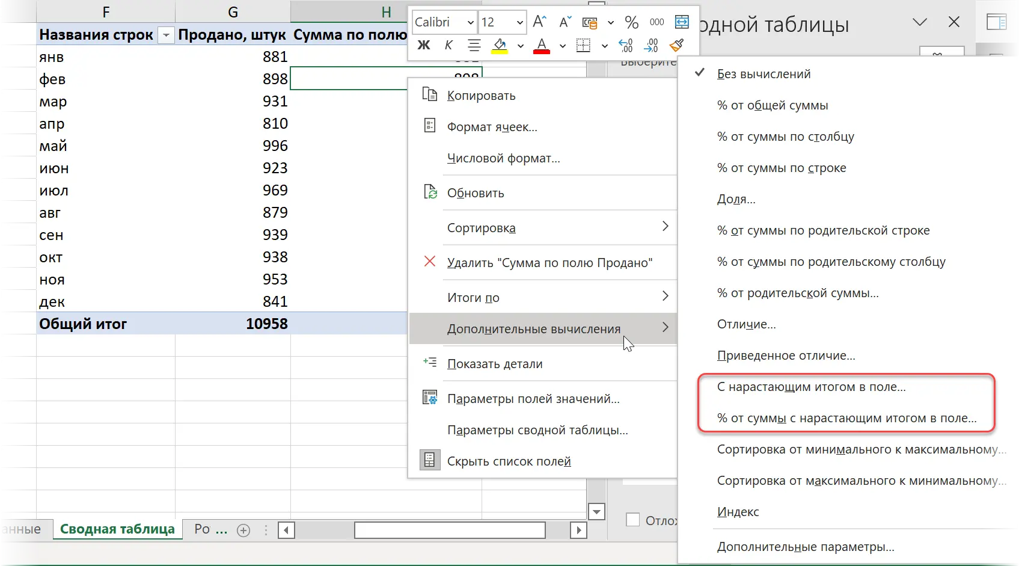1019x566 pixels.
Task: Expand border options arrow
Action: click(x=605, y=46)
